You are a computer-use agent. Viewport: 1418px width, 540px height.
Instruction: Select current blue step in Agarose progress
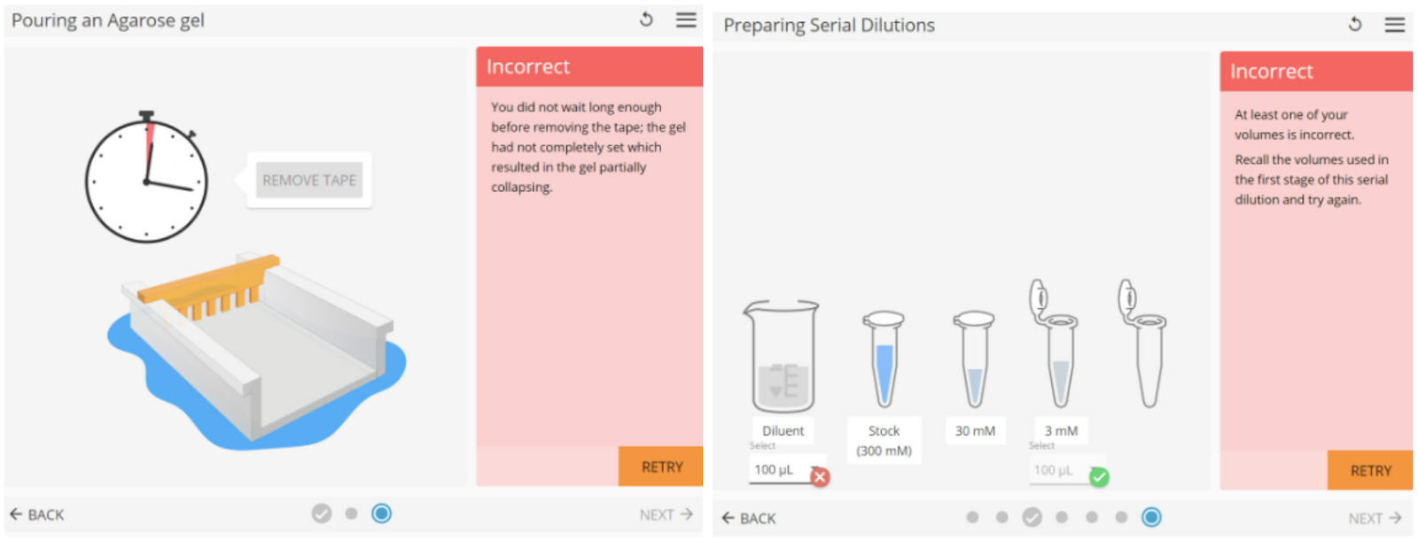(382, 513)
